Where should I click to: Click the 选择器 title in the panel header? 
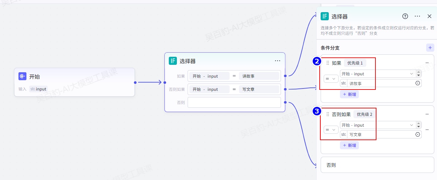coord(340,17)
